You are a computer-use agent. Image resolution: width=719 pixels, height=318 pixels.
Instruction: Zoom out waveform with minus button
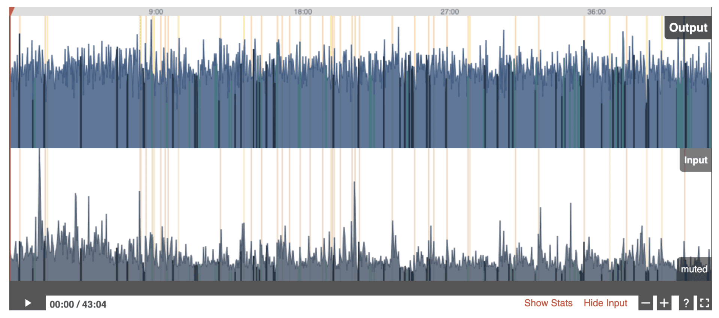tap(646, 303)
